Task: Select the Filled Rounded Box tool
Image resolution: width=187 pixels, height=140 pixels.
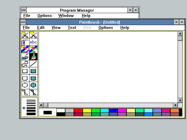Action: 34,78
